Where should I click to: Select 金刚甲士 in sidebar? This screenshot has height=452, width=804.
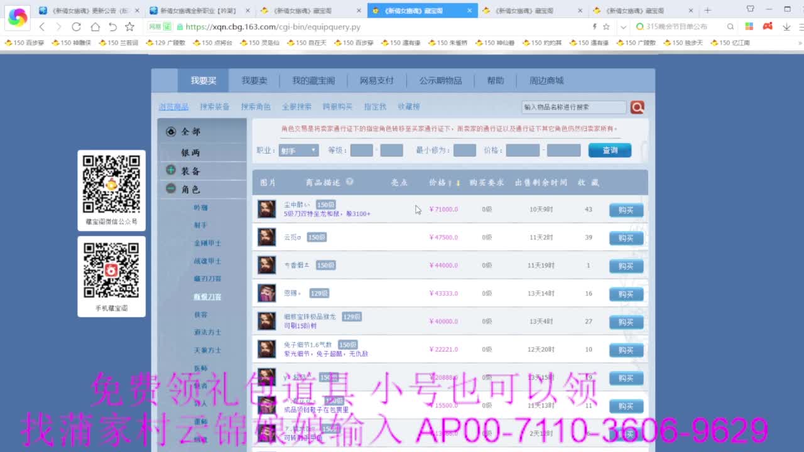coord(207,243)
